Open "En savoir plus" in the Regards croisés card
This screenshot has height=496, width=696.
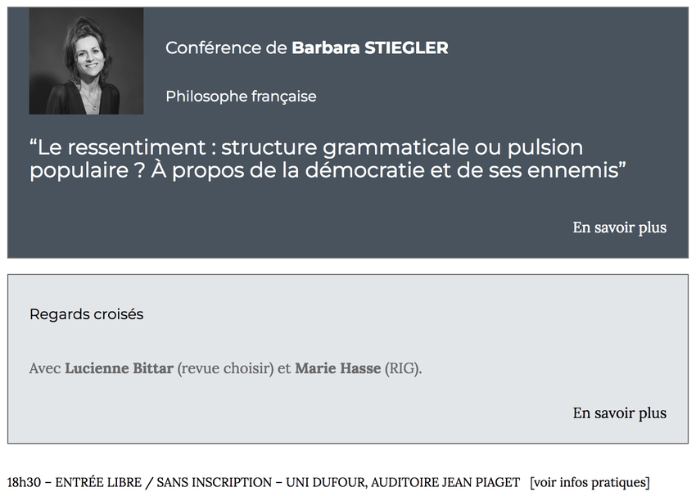click(x=619, y=413)
